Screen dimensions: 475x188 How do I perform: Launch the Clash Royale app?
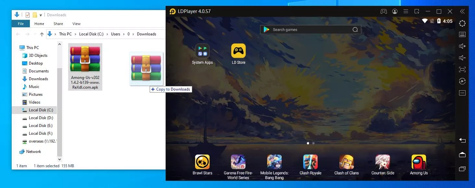coord(310,162)
